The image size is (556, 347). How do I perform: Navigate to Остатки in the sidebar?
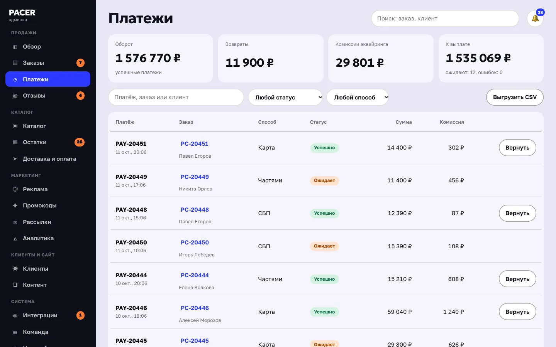point(48,142)
